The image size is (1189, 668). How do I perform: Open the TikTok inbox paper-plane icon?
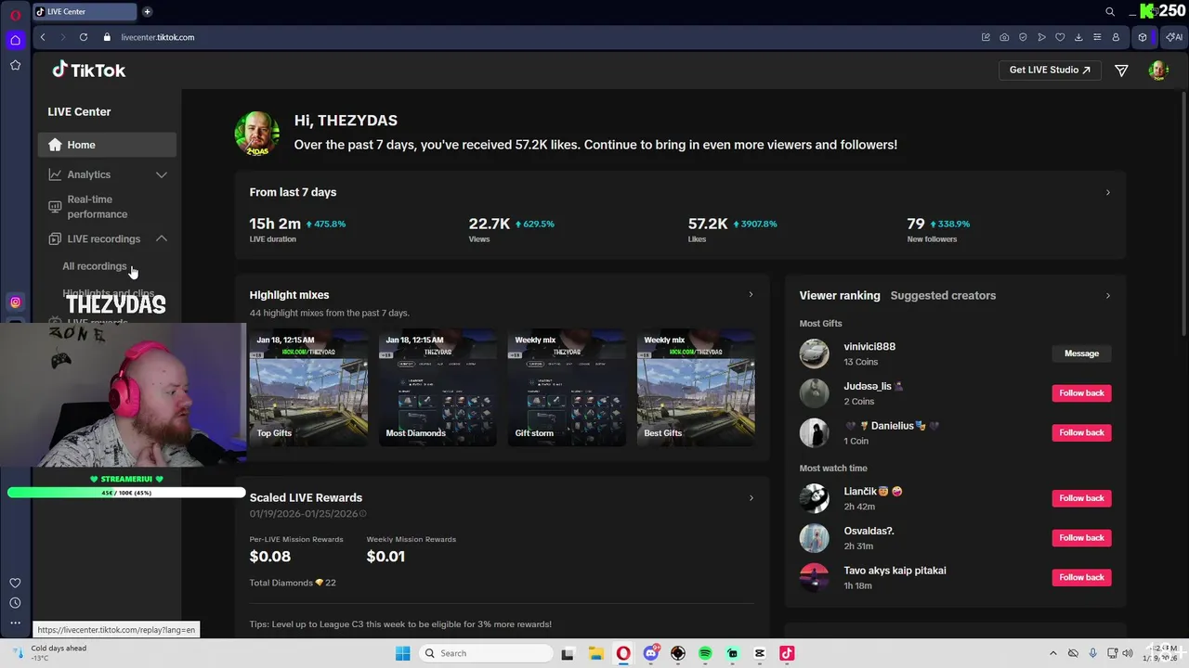point(1121,71)
